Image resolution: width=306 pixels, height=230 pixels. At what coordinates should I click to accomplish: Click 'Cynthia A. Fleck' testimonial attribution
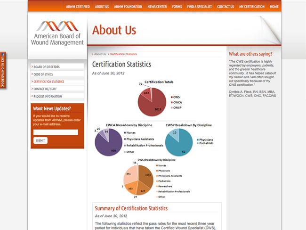pos(252,94)
